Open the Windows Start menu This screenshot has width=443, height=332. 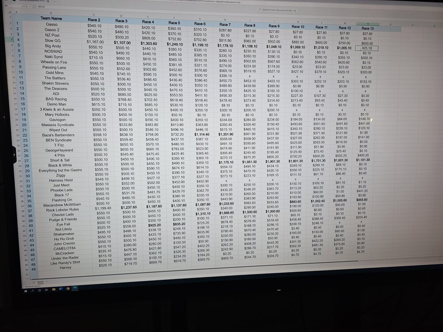click(26, 291)
